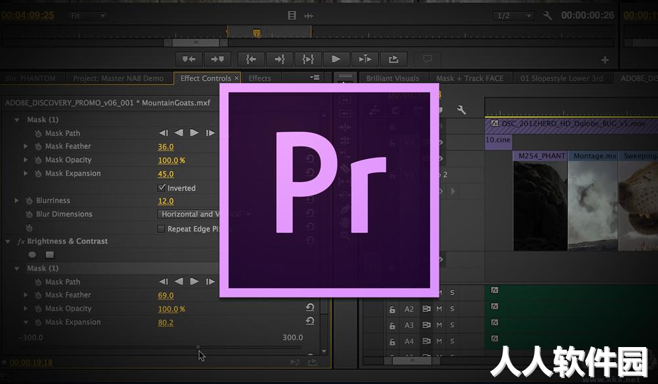Screen dimensions: 658x384
Task: Expand Mask Expansion row valued 45.0
Action: 26,173
